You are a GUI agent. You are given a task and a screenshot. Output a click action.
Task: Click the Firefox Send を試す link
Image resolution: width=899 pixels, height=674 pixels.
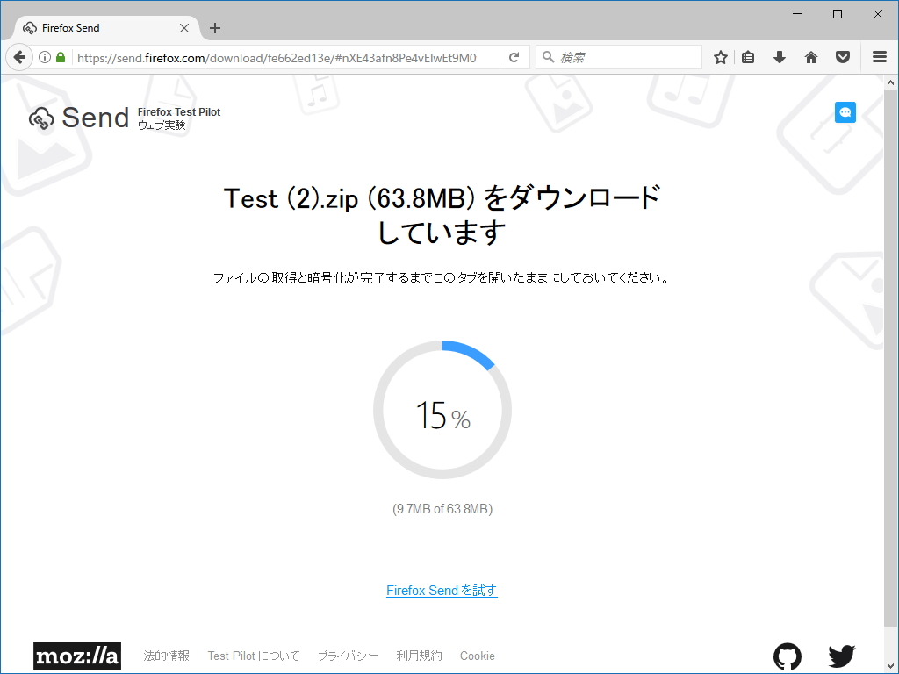[x=442, y=590]
